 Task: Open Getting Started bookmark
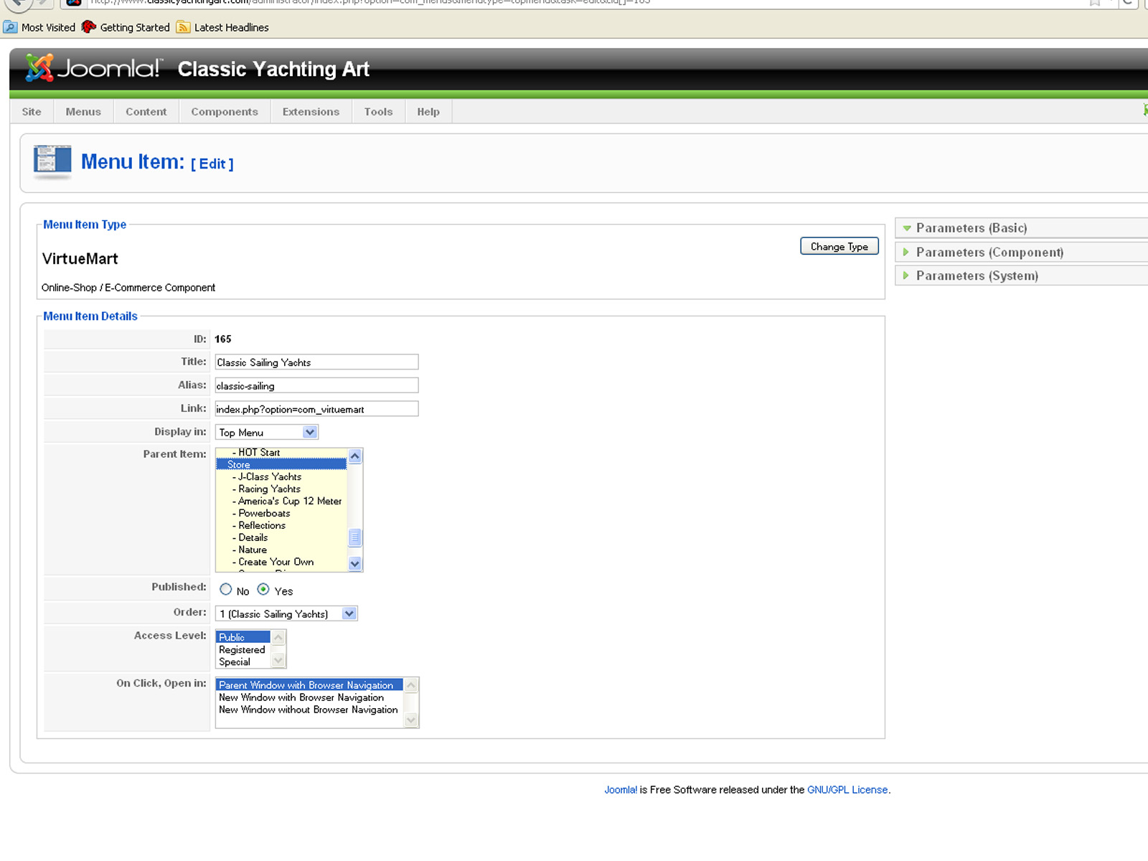point(126,27)
